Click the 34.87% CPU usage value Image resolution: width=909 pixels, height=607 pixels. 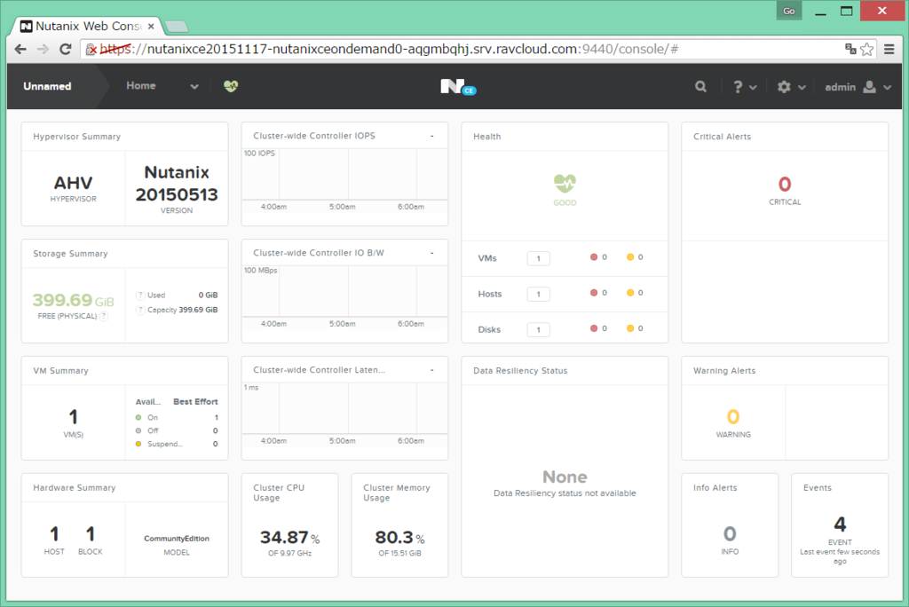(289, 538)
